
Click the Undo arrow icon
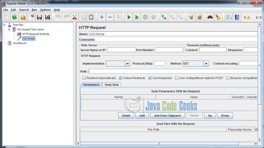tap(58, 17)
